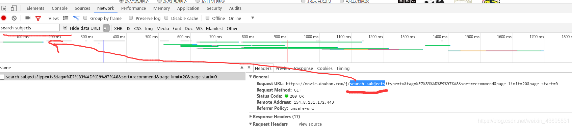Show the Cookies tab of the request

325,68
